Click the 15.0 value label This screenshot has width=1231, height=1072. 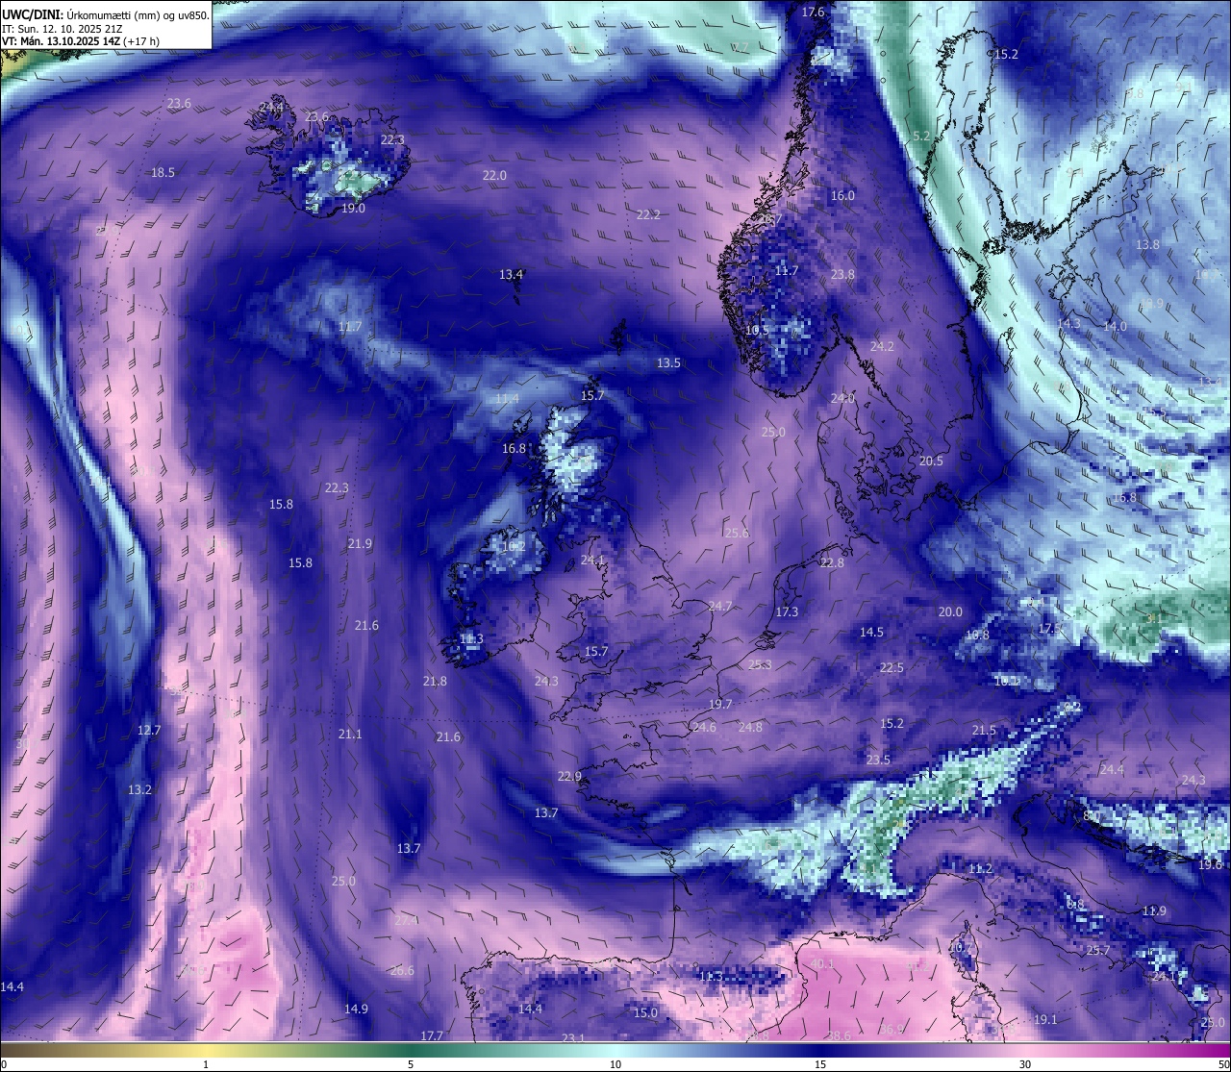(x=645, y=1013)
